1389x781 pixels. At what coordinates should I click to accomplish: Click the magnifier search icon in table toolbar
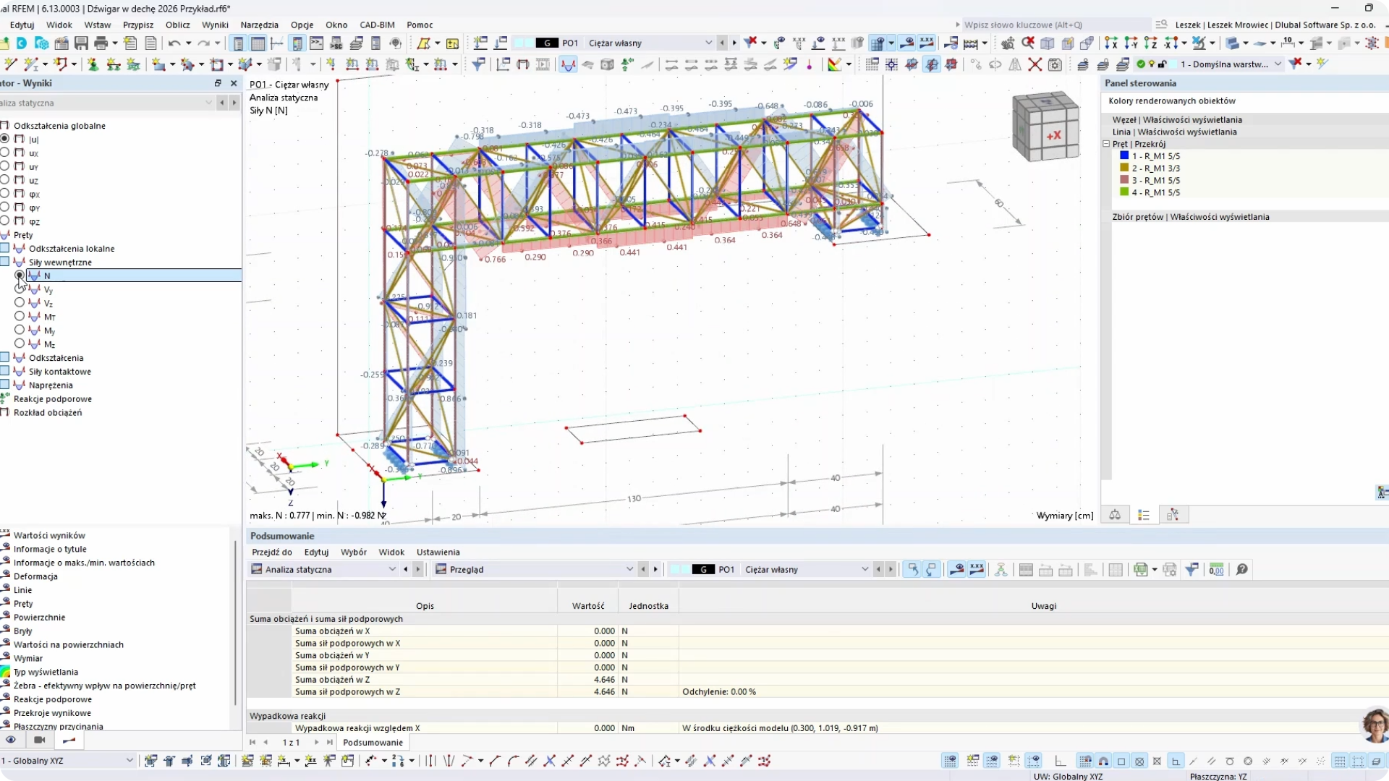click(x=1242, y=570)
